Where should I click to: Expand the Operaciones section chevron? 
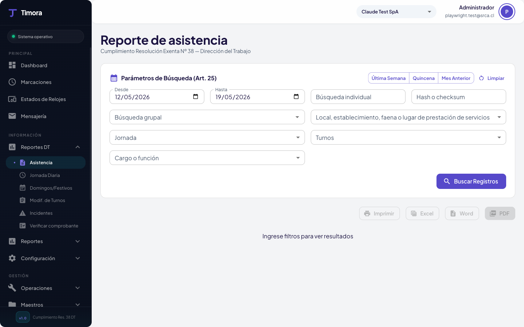(78, 288)
